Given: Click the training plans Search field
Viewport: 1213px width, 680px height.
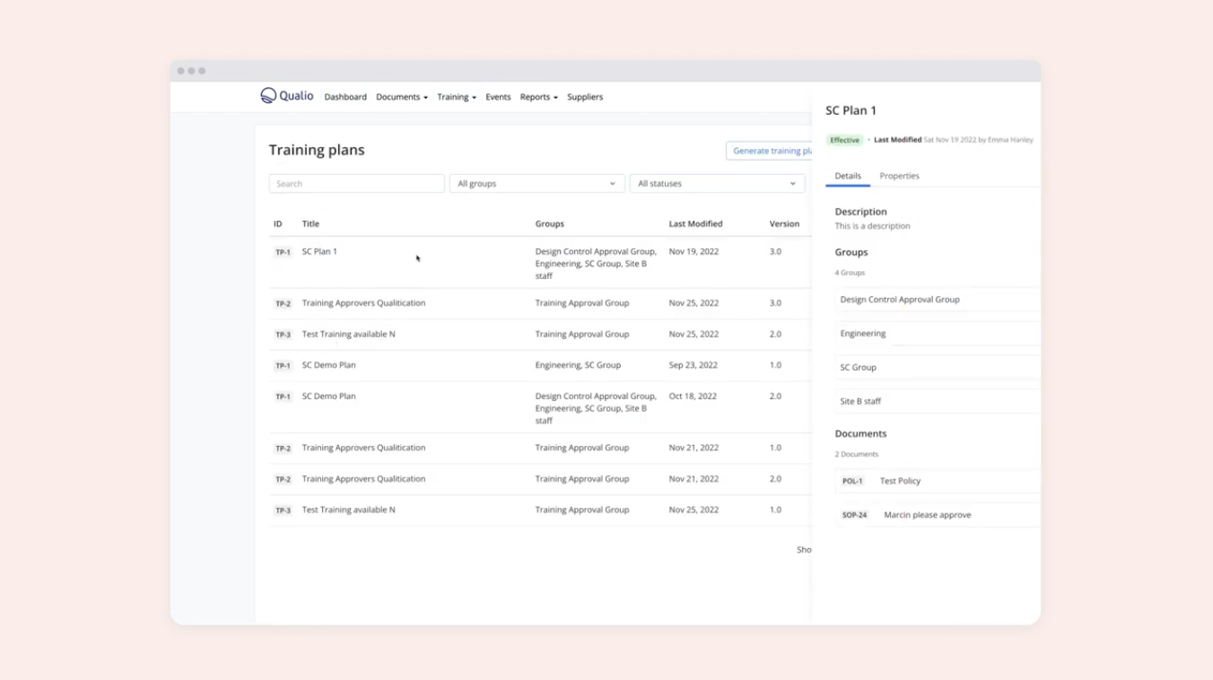Looking at the screenshot, I should click(x=356, y=184).
